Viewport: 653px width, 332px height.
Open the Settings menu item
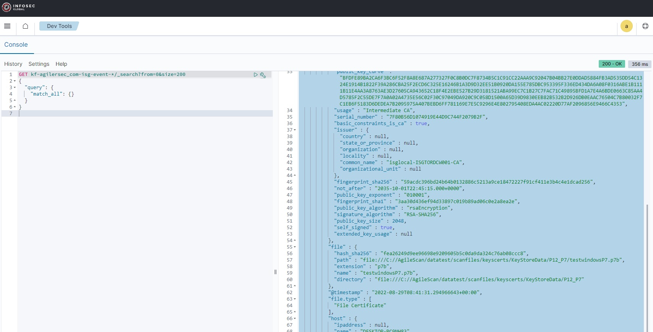pos(39,64)
